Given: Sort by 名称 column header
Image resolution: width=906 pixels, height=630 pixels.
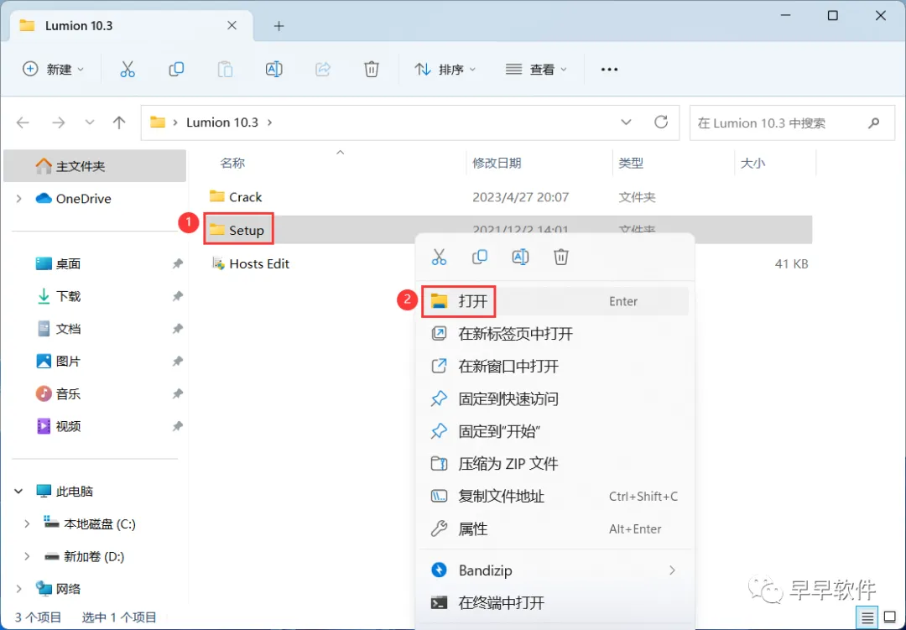Looking at the screenshot, I should click(232, 163).
